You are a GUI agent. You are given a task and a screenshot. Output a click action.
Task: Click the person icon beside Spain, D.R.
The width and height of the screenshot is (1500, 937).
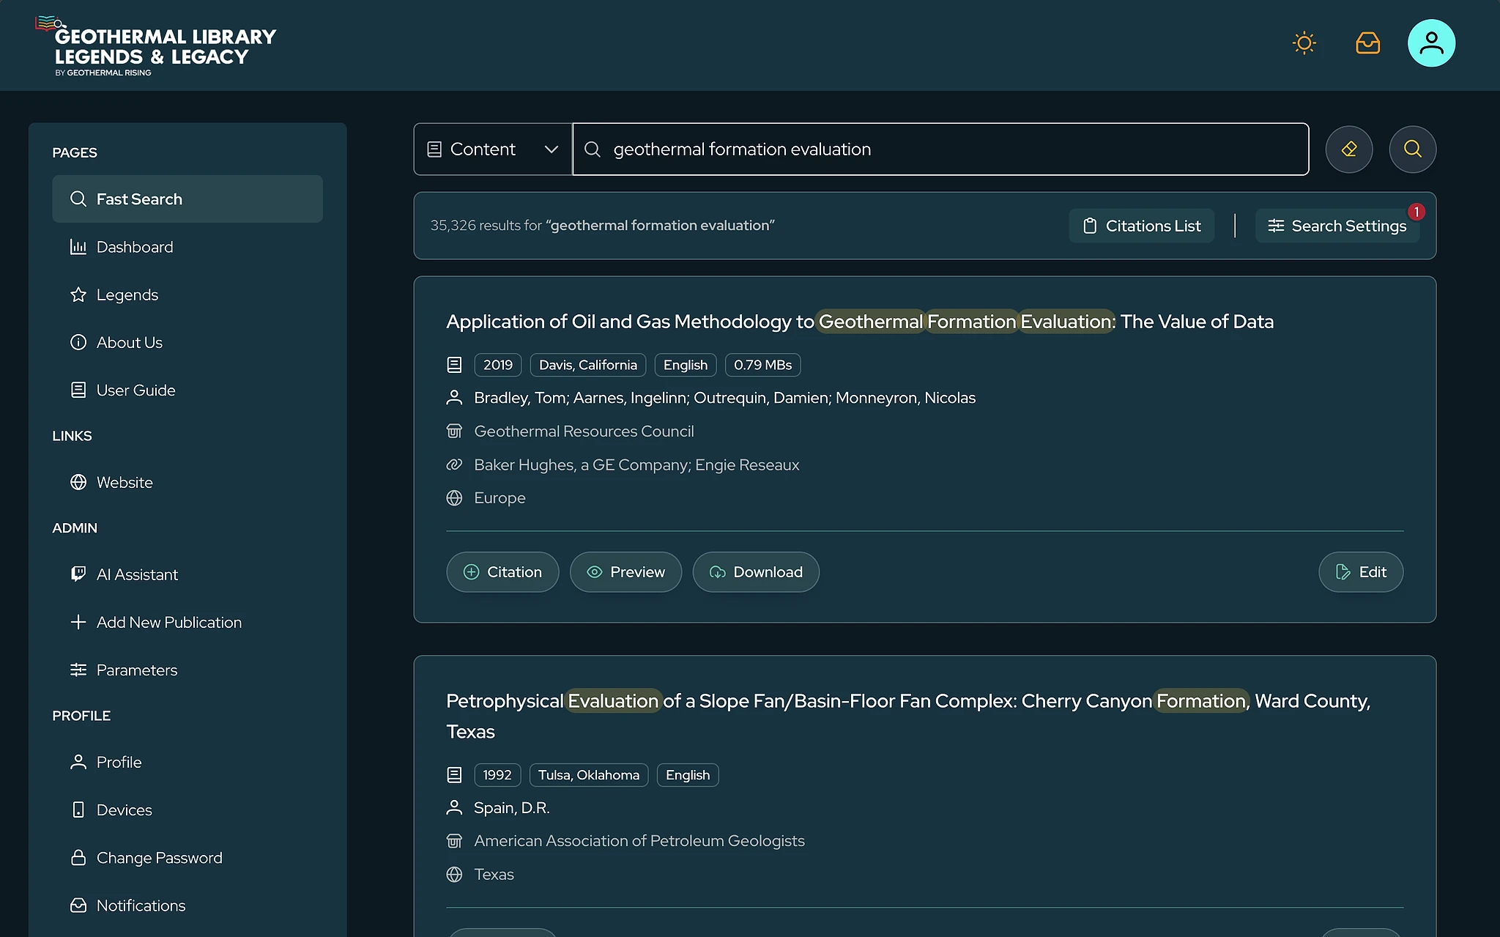pyautogui.click(x=454, y=807)
